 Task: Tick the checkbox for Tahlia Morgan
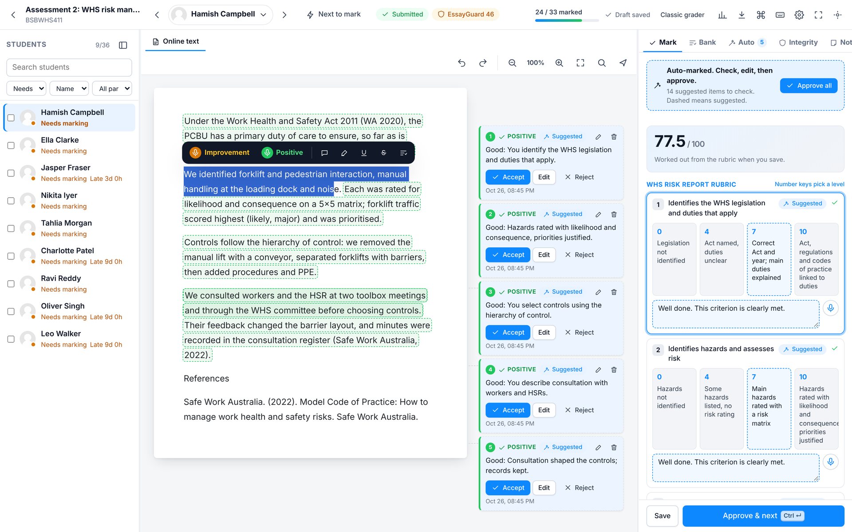(11, 228)
